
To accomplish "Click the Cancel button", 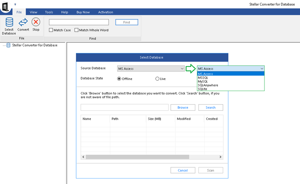I will coord(183,170).
